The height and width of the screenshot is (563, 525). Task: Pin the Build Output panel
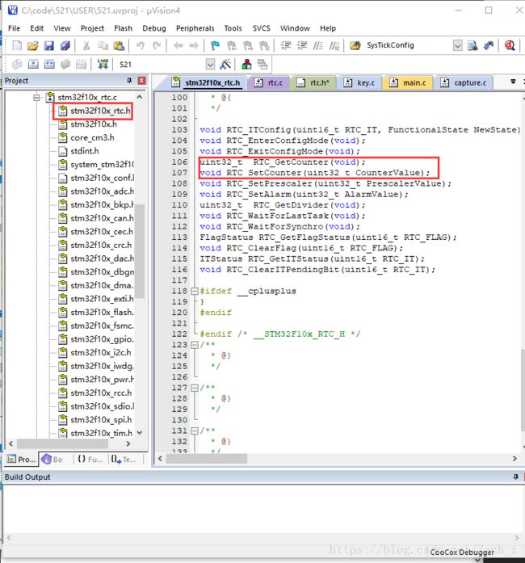point(516,477)
